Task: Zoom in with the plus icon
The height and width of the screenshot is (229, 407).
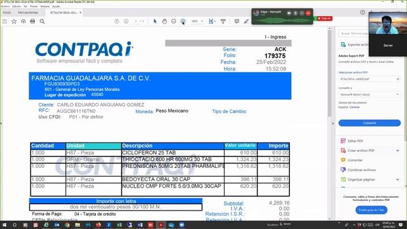Action: tap(183, 21)
